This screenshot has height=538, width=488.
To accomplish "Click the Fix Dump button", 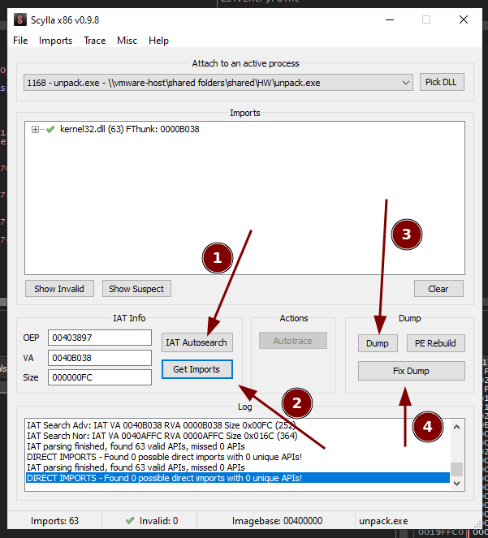I will pyautogui.click(x=411, y=371).
